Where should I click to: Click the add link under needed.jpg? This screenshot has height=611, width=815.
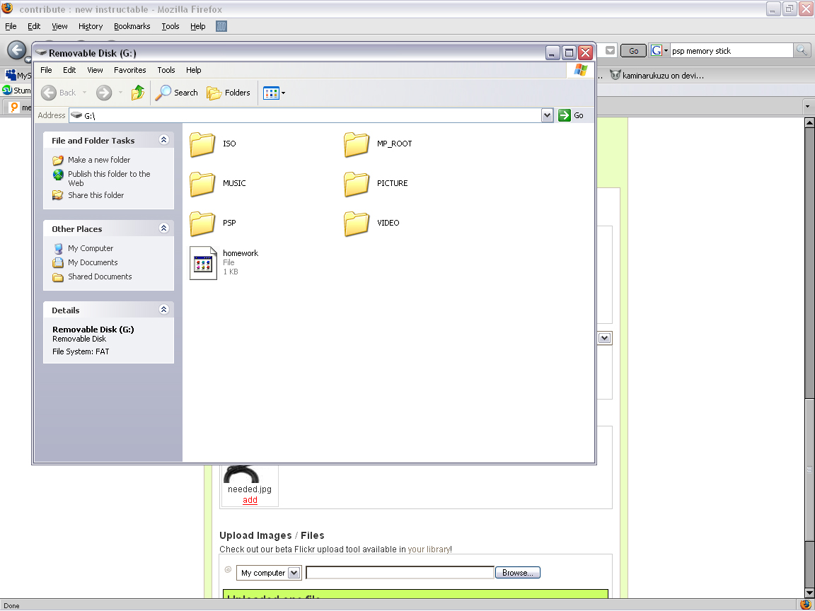click(x=249, y=500)
